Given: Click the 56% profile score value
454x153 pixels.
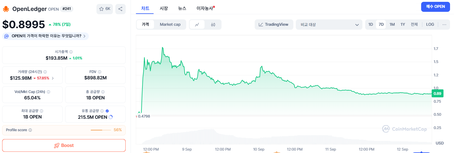Looking at the screenshot, I should pyautogui.click(x=118, y=130).
